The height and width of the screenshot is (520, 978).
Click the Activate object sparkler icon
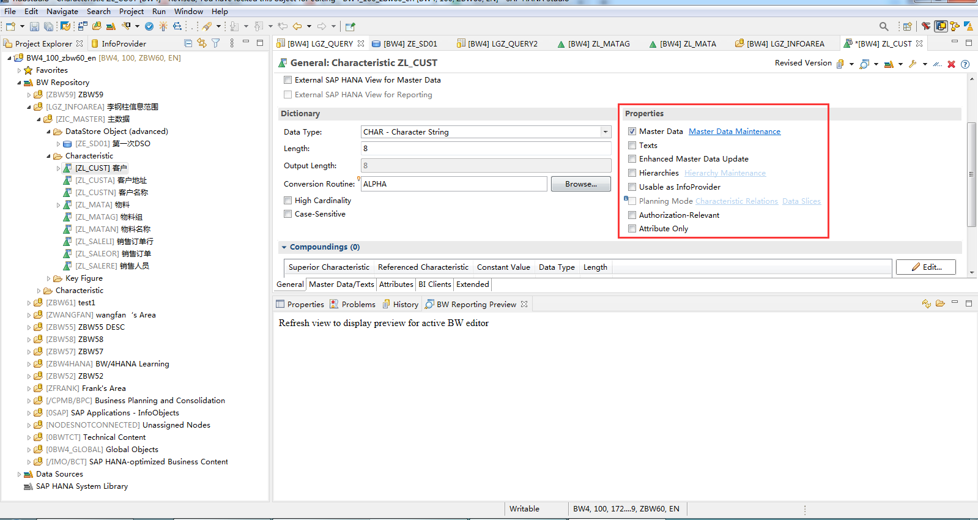point(163,26)
